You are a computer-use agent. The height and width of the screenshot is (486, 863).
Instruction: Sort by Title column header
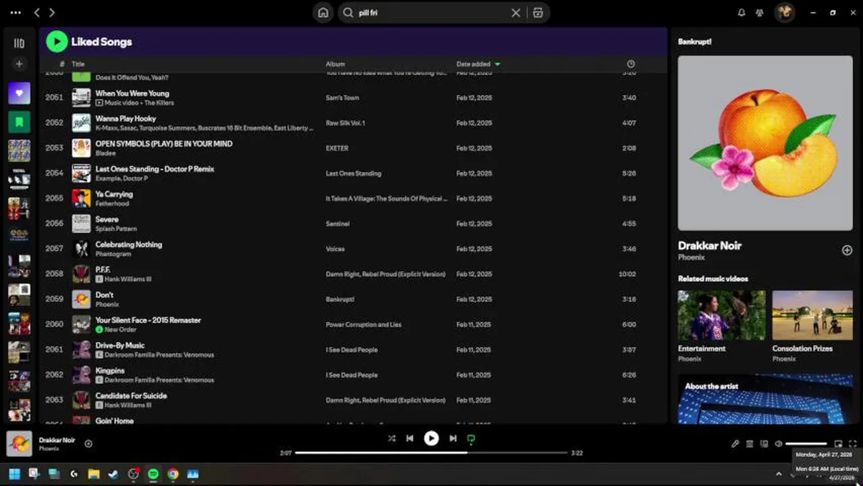point(78,64)
